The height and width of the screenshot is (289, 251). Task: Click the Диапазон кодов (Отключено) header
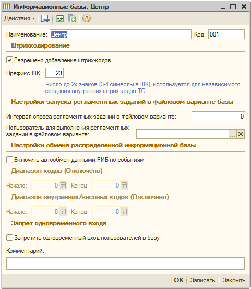[56, 171]
